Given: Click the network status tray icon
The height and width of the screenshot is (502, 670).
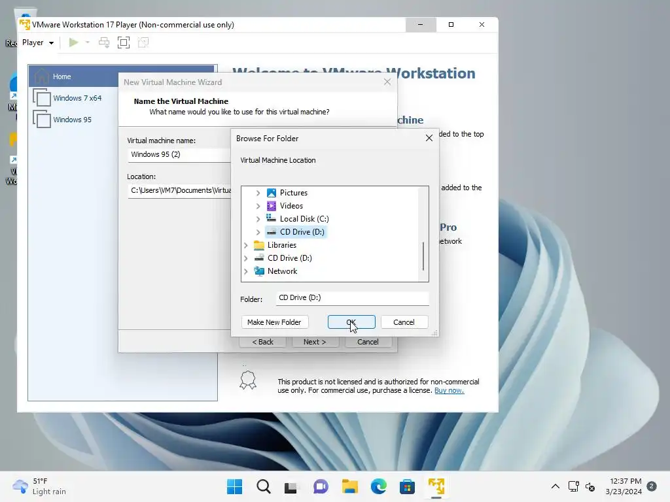Looking at the screenshot, I should tap(573, 486).
